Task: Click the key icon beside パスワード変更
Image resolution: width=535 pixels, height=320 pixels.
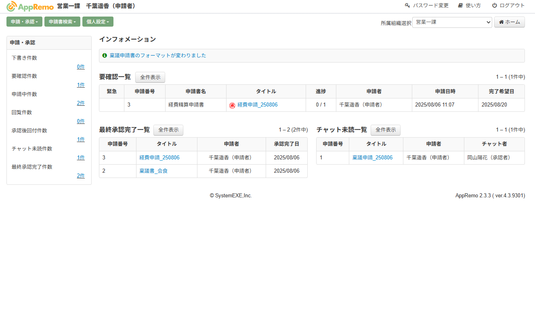Action: click(x=407, y=6)
